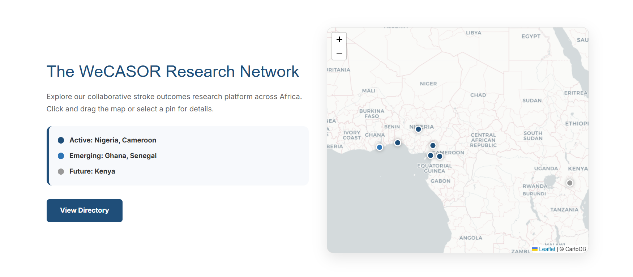Click the Emerging: Ghana, Senegal legend text
The width and height of the screenshot is (633, 277).
pos(113,156)
